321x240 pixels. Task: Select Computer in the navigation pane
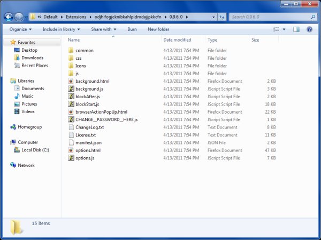tap(28, 142)
